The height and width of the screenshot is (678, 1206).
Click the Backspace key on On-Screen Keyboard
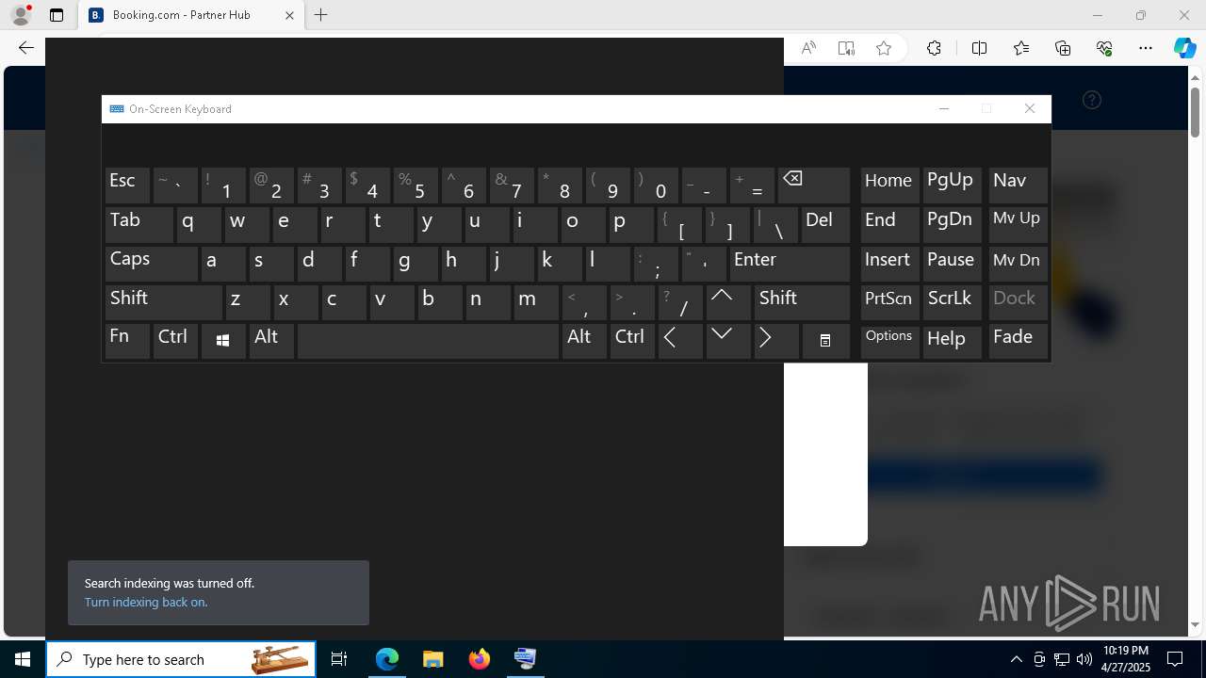click(814, 185)
